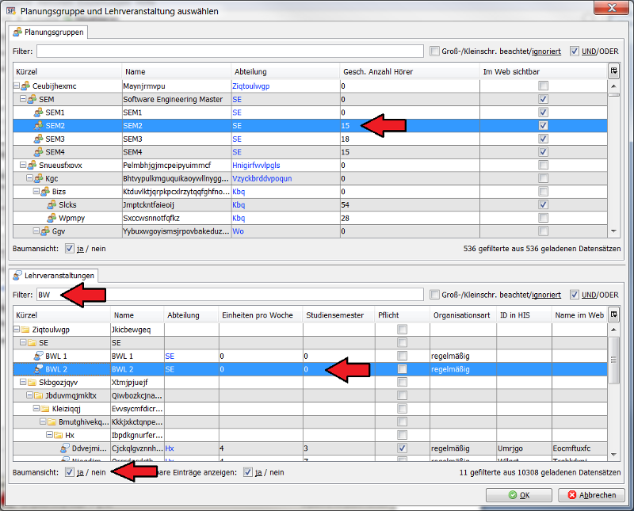
Task: Click the SEM2 group icon
Action: tap(38, 125)
